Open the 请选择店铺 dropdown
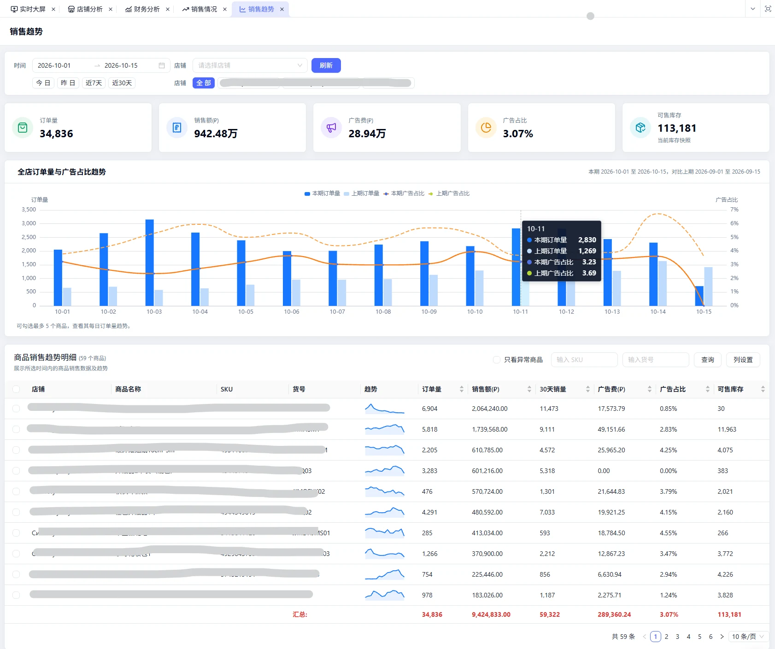Screen dimensions: 775x649 250,65
